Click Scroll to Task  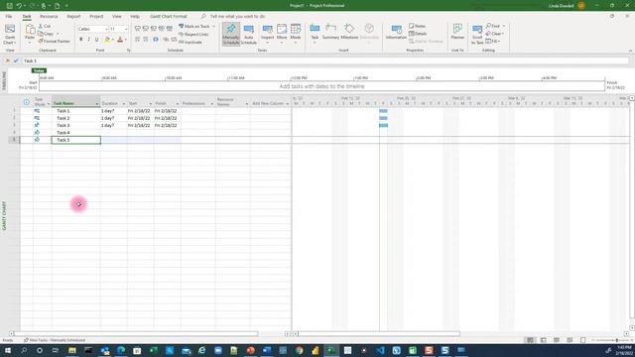(477, 35)
